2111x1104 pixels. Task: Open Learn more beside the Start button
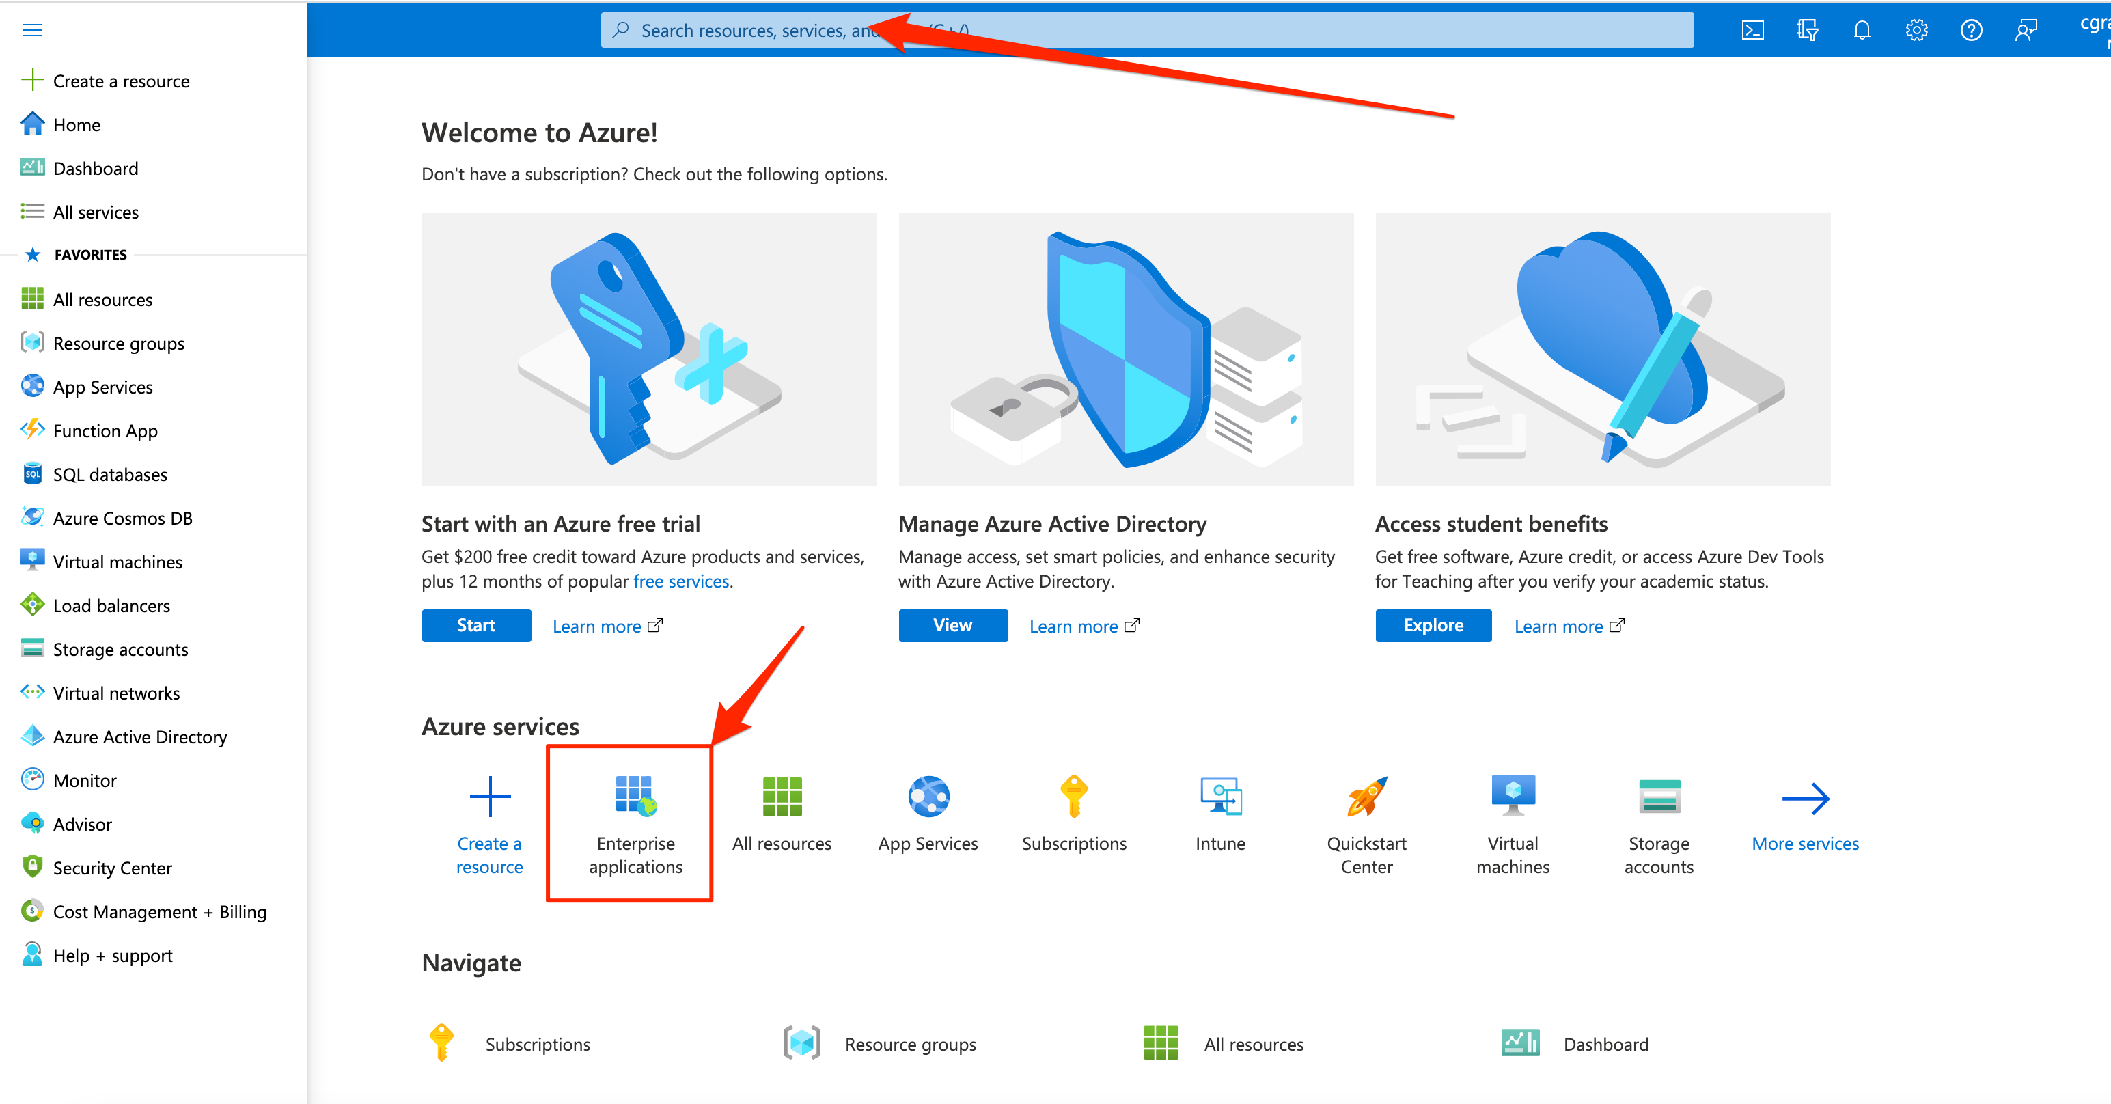(x=607, y=626)
